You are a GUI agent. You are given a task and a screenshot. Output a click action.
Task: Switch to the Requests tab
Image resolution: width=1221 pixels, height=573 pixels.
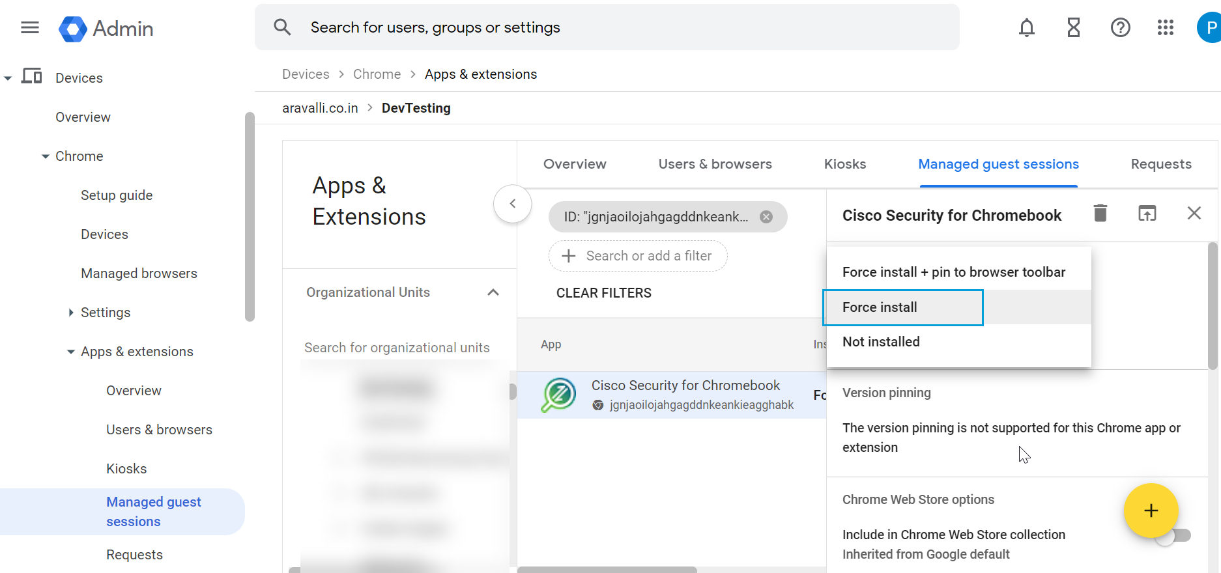point(1161,164)
